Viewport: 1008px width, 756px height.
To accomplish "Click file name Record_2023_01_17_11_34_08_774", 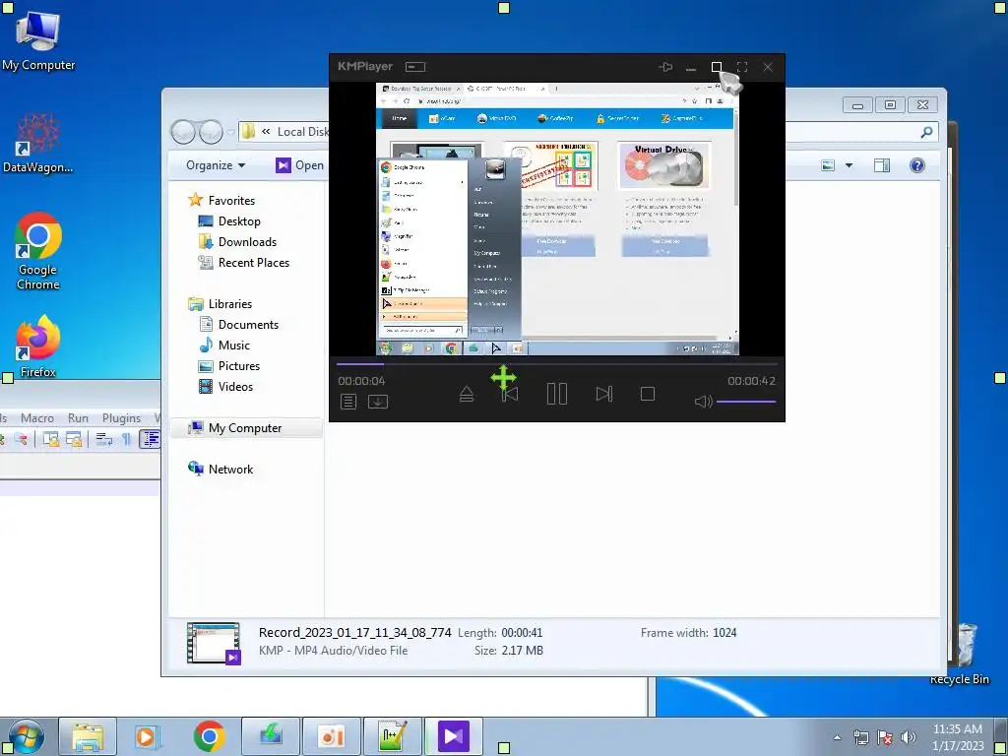I will coord(354,633).
